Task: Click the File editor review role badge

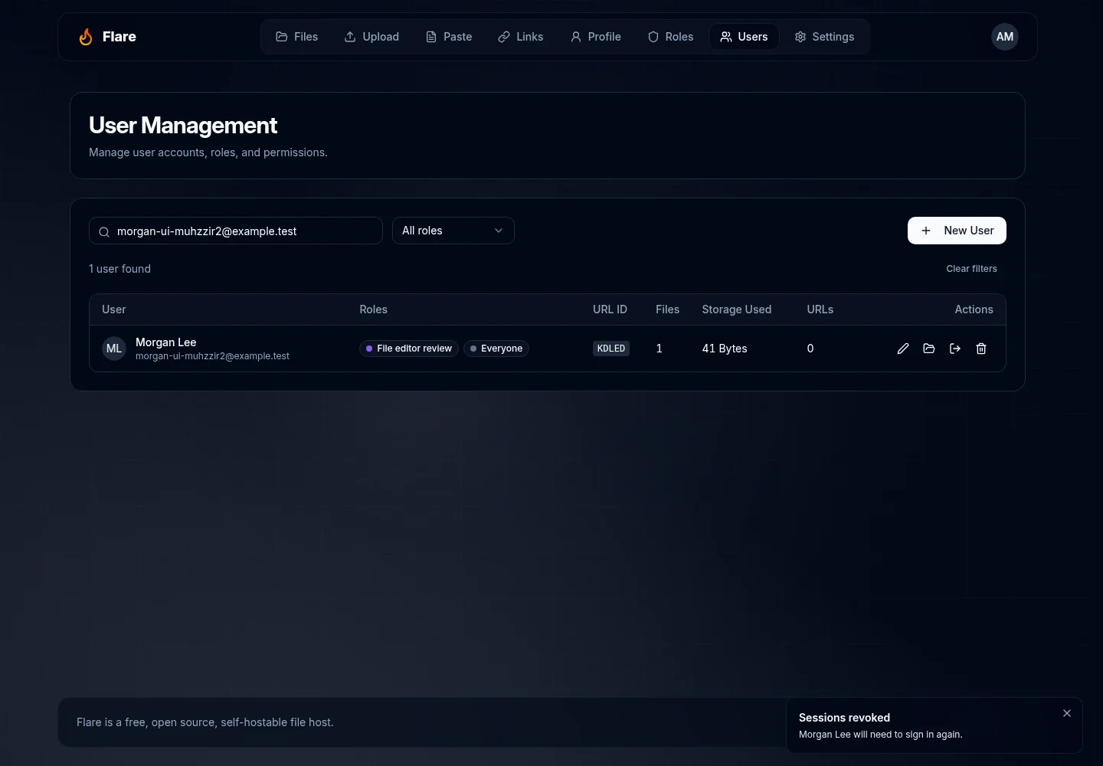Action: [x=409, y=349]
